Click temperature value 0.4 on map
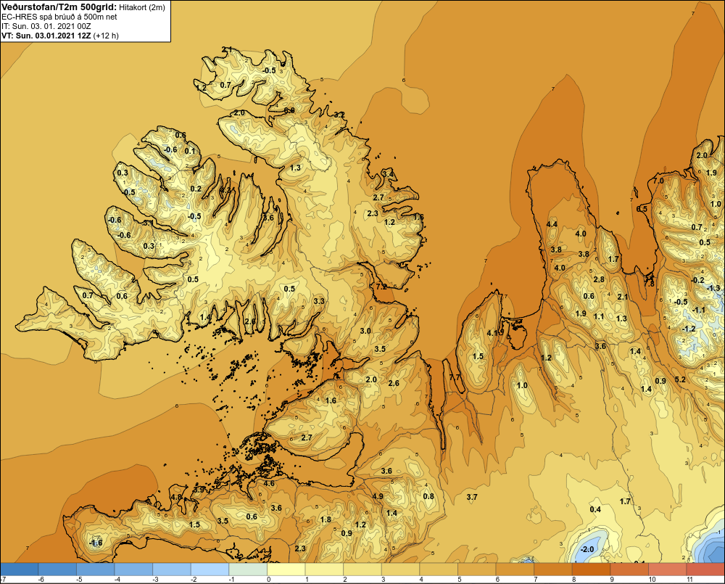The height and width of the screenshot is (584, 725). 595,509
